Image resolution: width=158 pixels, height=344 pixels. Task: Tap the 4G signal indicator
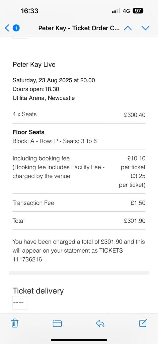tap(126, 11)
